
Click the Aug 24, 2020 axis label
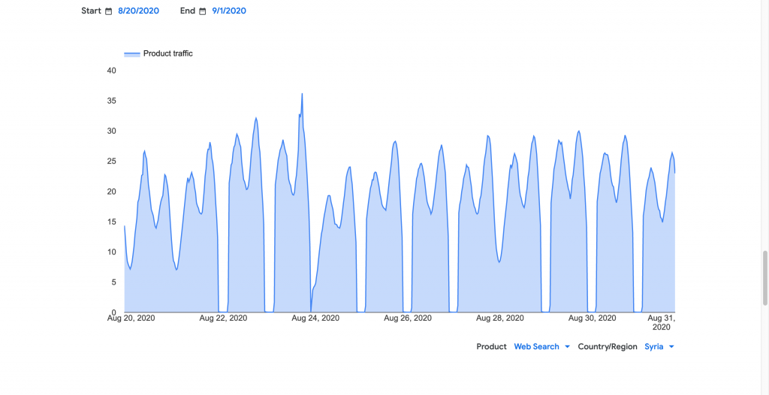pyautogui.click(x=315, y=318)
